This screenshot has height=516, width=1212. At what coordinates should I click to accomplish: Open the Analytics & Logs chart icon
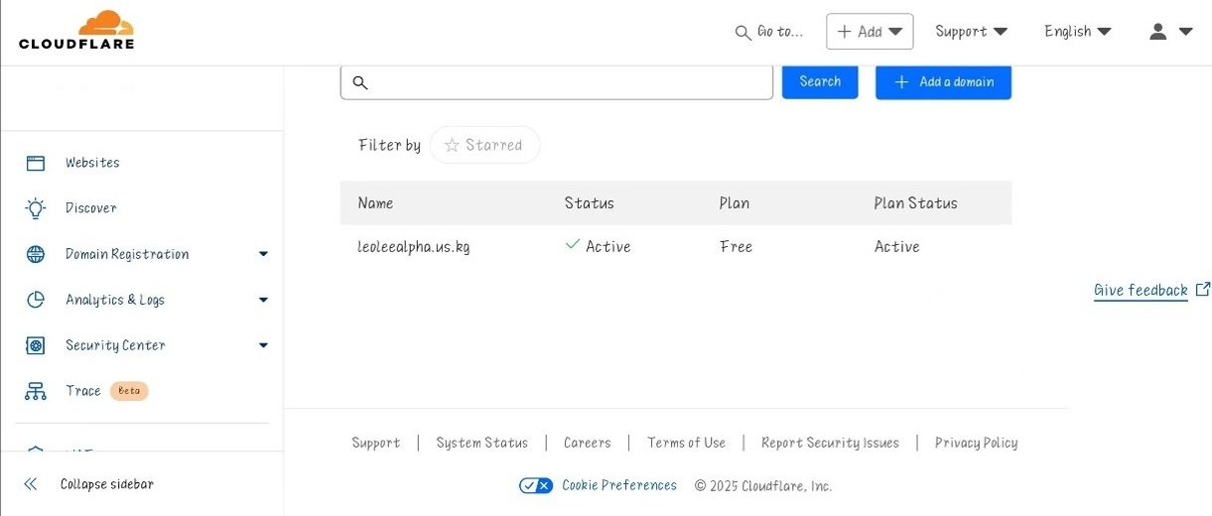click(x=36, y=300)
